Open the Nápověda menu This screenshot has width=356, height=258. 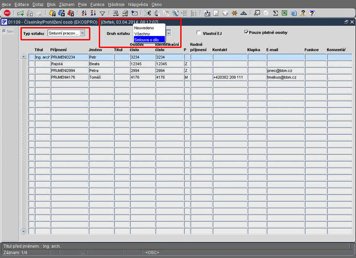click(x=138, y=4)
